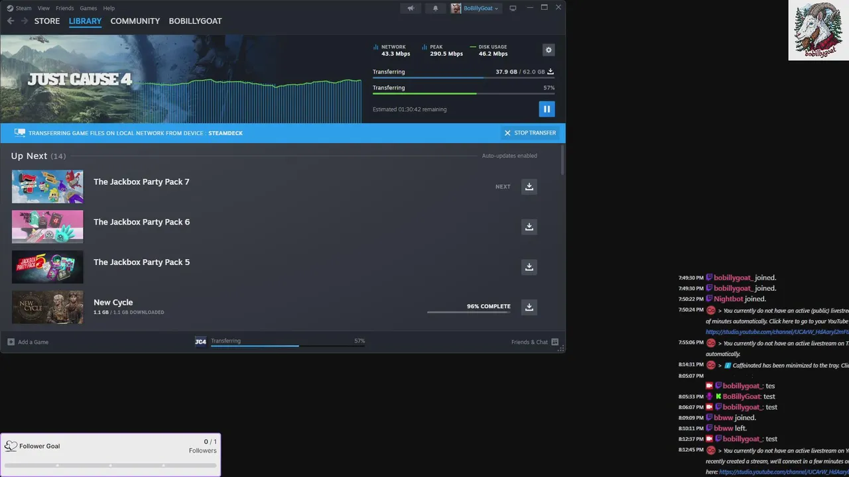Open the BOBILLYGOAT profile tab
This screenshot has width=849, height=477.
[196, 21]
